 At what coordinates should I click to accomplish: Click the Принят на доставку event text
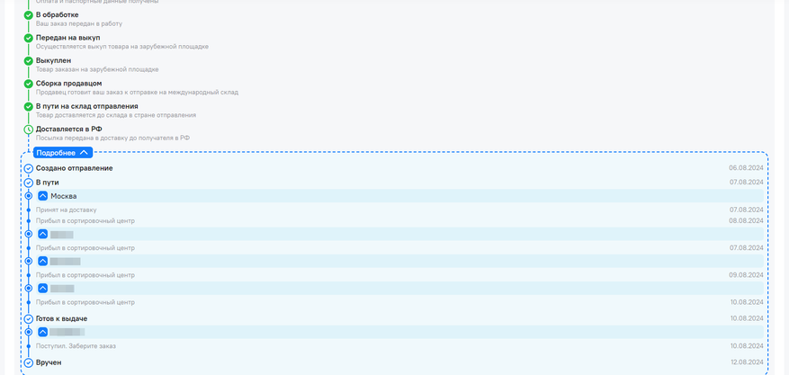tap(66, 210)
